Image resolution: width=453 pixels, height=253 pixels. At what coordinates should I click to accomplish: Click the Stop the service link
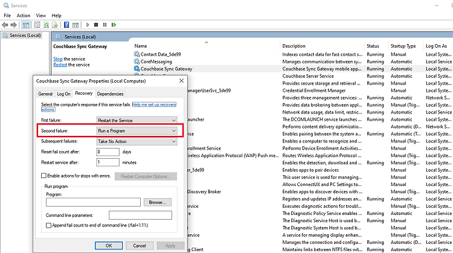click(58, 59)
